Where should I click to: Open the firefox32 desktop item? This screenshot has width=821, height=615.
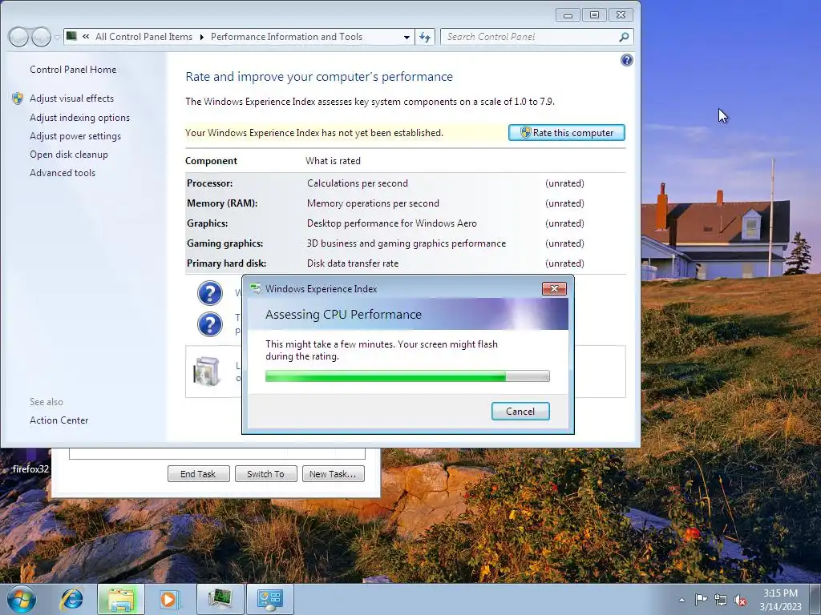pyautogui.click(x=30, y=469)
